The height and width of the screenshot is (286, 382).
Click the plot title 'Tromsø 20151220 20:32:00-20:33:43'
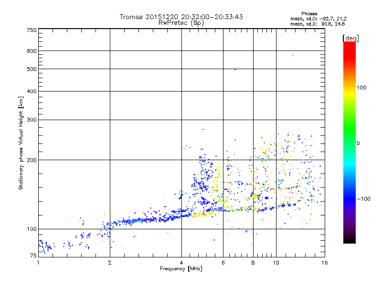181,17
